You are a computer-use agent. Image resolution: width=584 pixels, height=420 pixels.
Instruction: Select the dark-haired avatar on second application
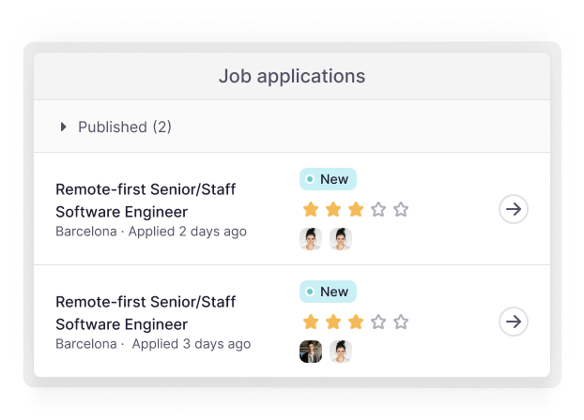(x=311, y=352)
